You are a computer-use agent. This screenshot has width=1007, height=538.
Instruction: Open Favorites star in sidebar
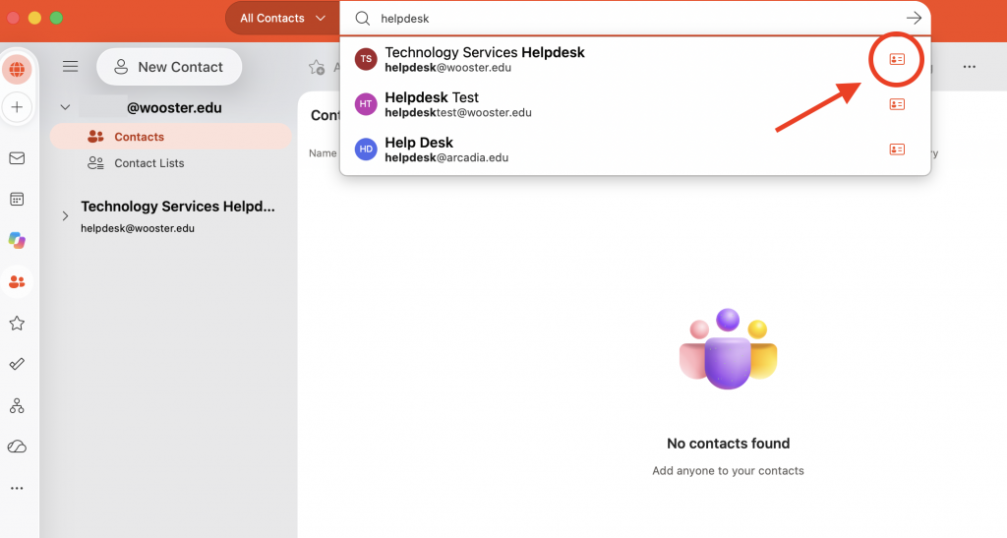(x=18, y=323)
